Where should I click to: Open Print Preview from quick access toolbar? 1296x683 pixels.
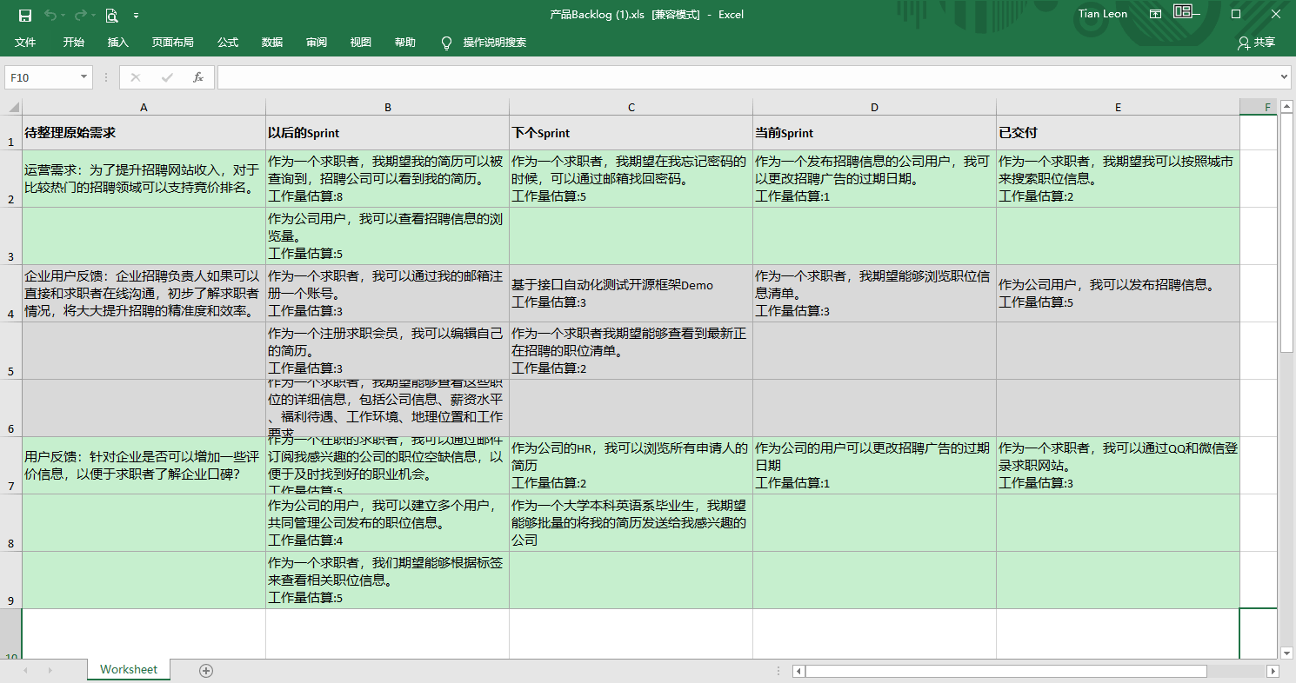click(x=111, y=15)
